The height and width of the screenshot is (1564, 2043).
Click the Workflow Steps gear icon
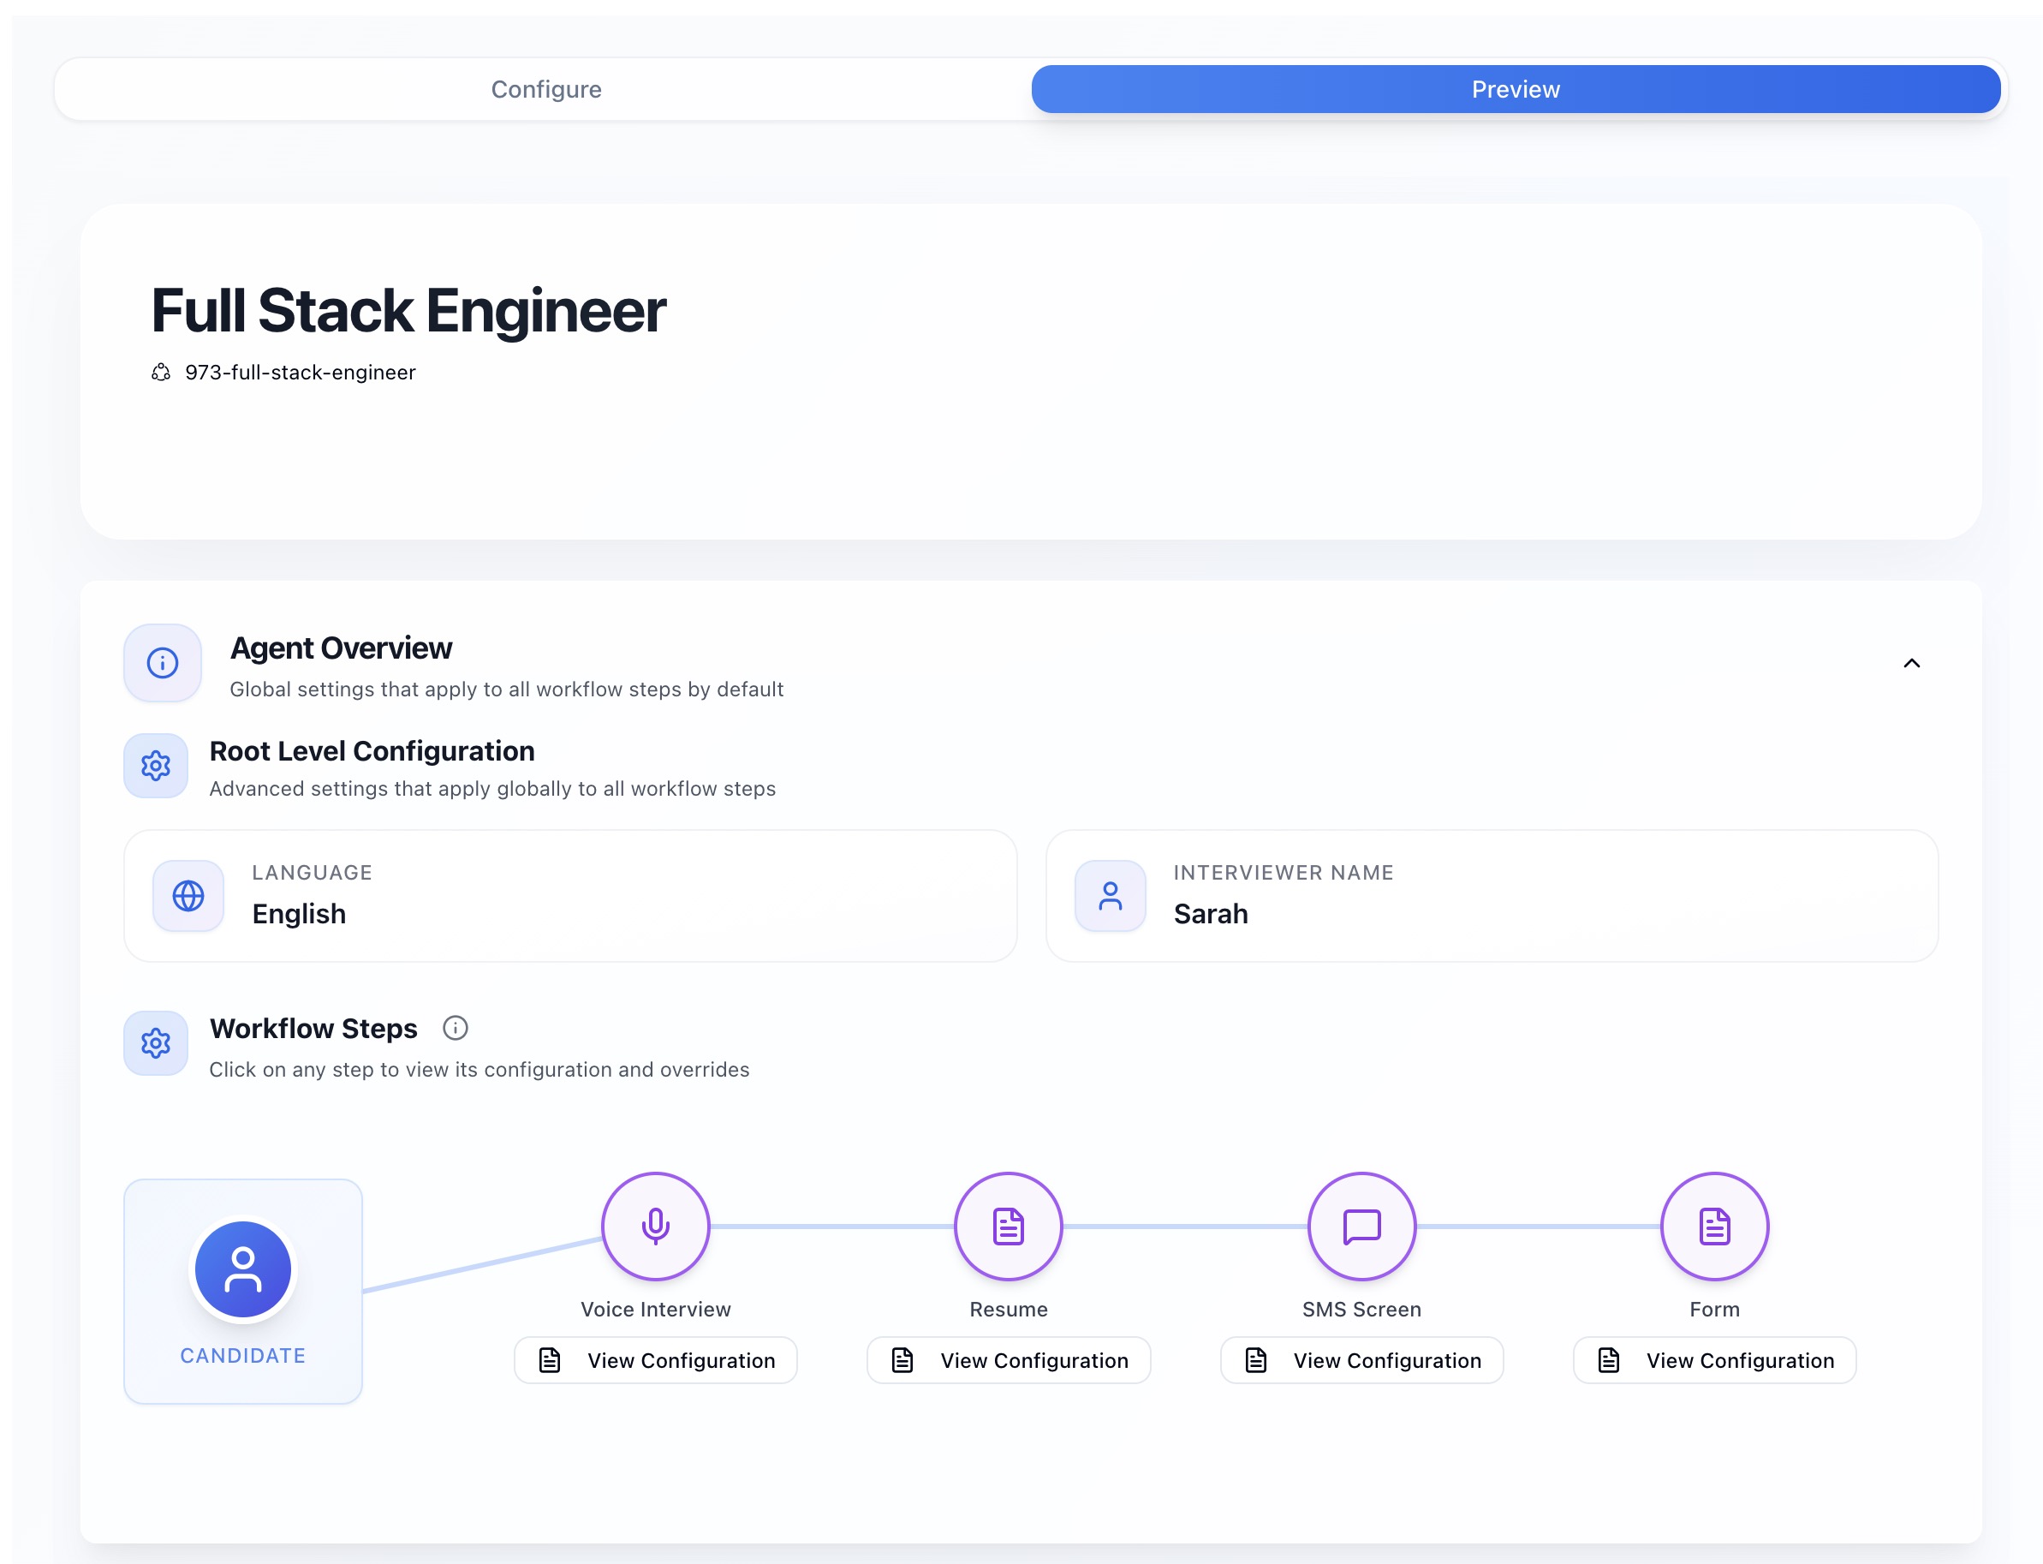coord(156,1042)
